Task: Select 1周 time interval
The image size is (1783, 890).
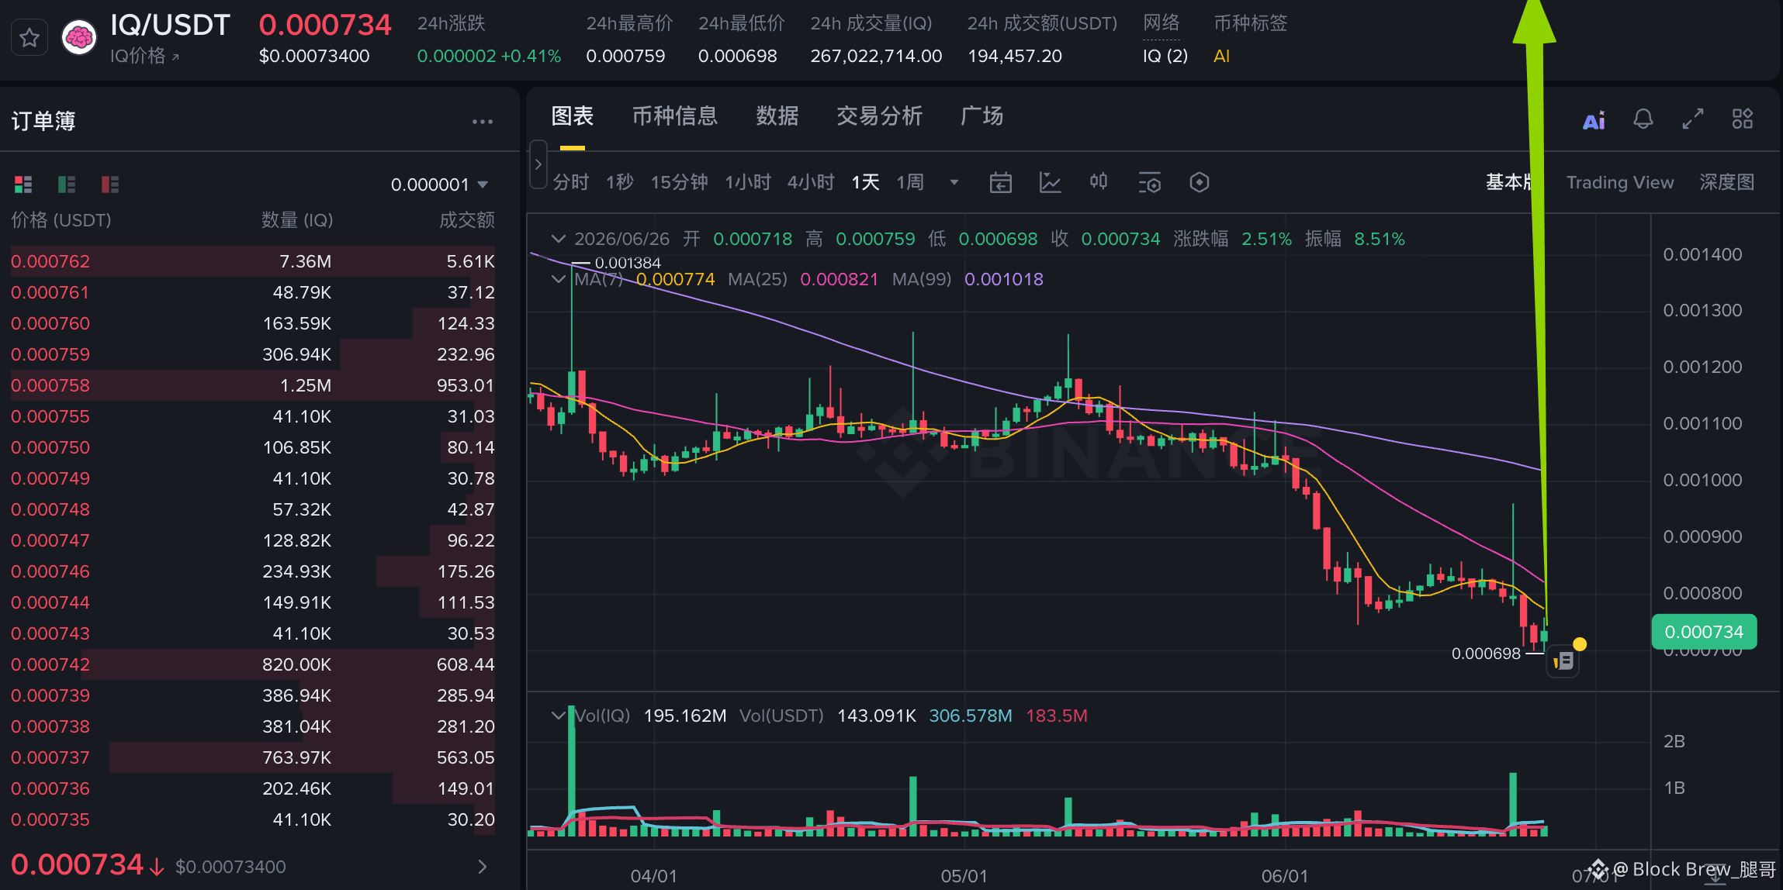Action: [x=910, y=182]
